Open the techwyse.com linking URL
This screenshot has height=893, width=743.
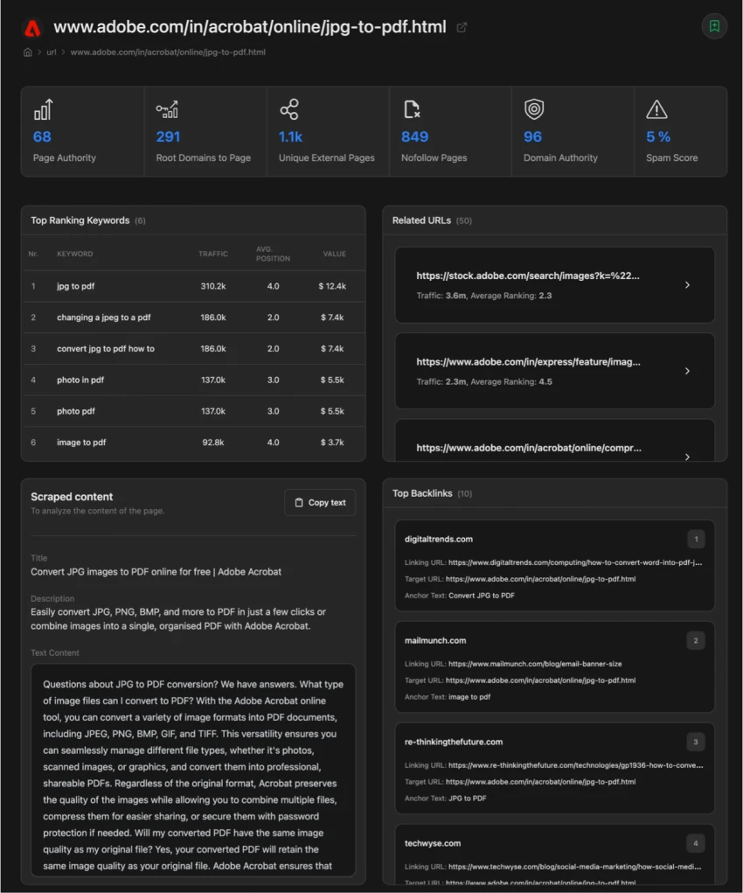coord(575,867)
